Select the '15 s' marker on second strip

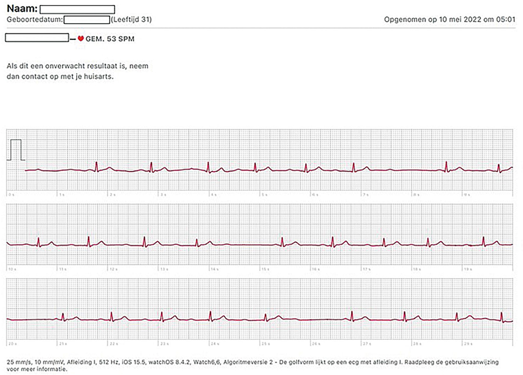265,268
